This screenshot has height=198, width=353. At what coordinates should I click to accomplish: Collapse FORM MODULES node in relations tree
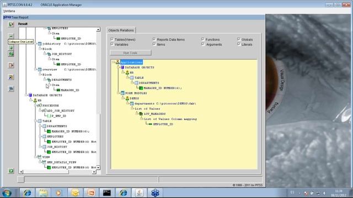118,93
